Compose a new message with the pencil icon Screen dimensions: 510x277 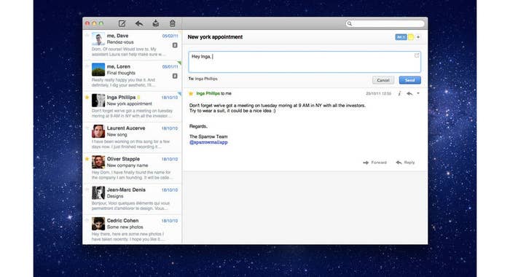122,23
